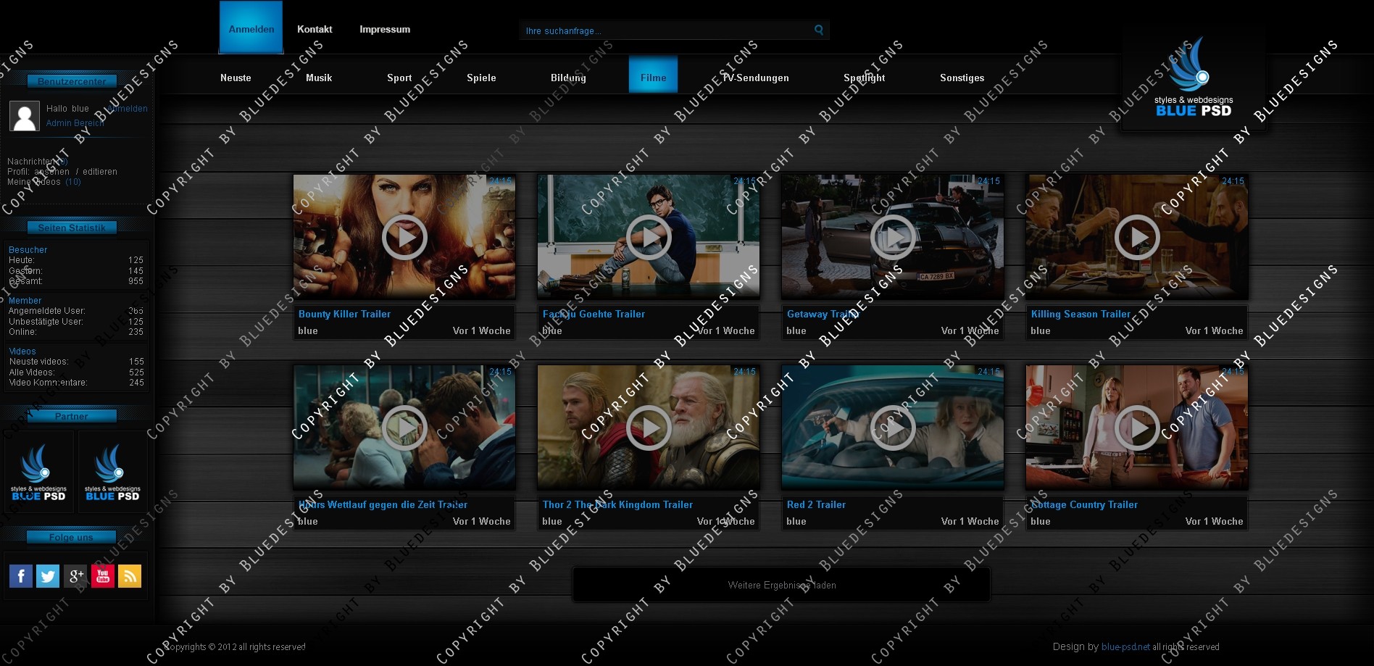Screen dimensions: 1374x666
Task: Open the first Blue PSD partner logo
Action: pyautogui.click(x=39, y=473)
